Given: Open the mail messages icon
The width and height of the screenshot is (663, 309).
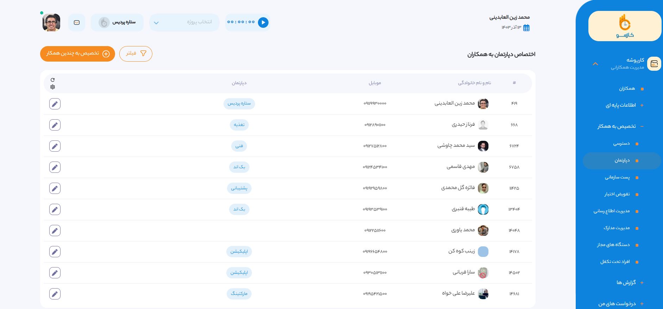Looking at the screenshot, I should click(77, 23).
